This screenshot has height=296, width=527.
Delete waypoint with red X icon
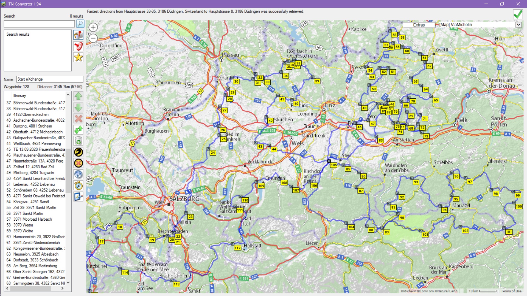[79, 119]
